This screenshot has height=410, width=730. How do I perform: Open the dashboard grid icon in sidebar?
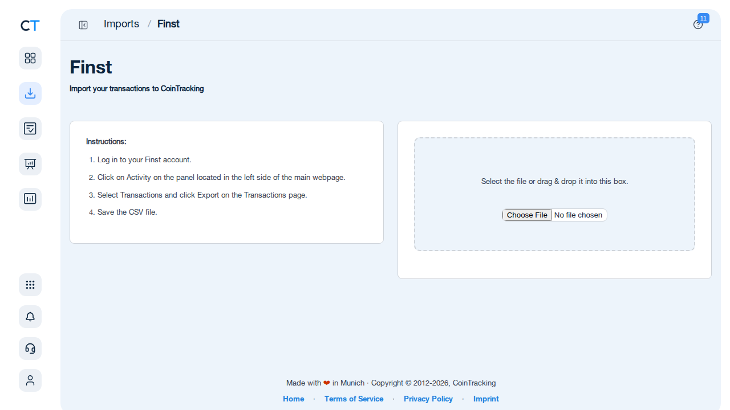coord(30,58)
